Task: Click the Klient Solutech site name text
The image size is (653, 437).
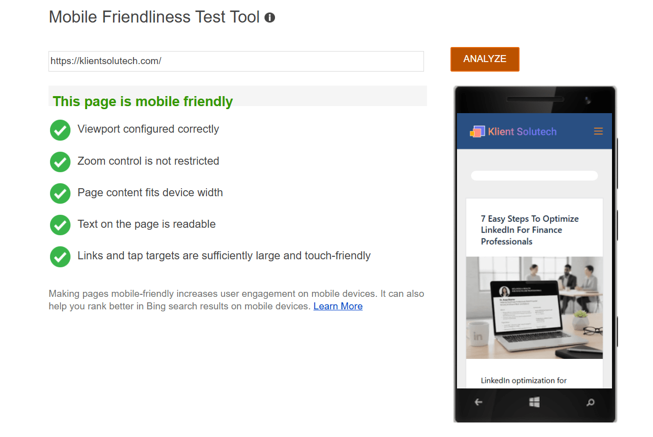Action: point(522,132)
